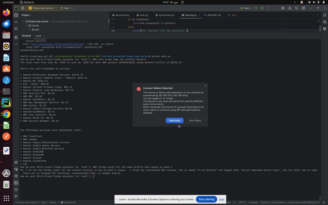Collapse the clouds folder in tree
Image resolution: width=328 pixels, height=205 pixels.
click(x=26, y=26)
